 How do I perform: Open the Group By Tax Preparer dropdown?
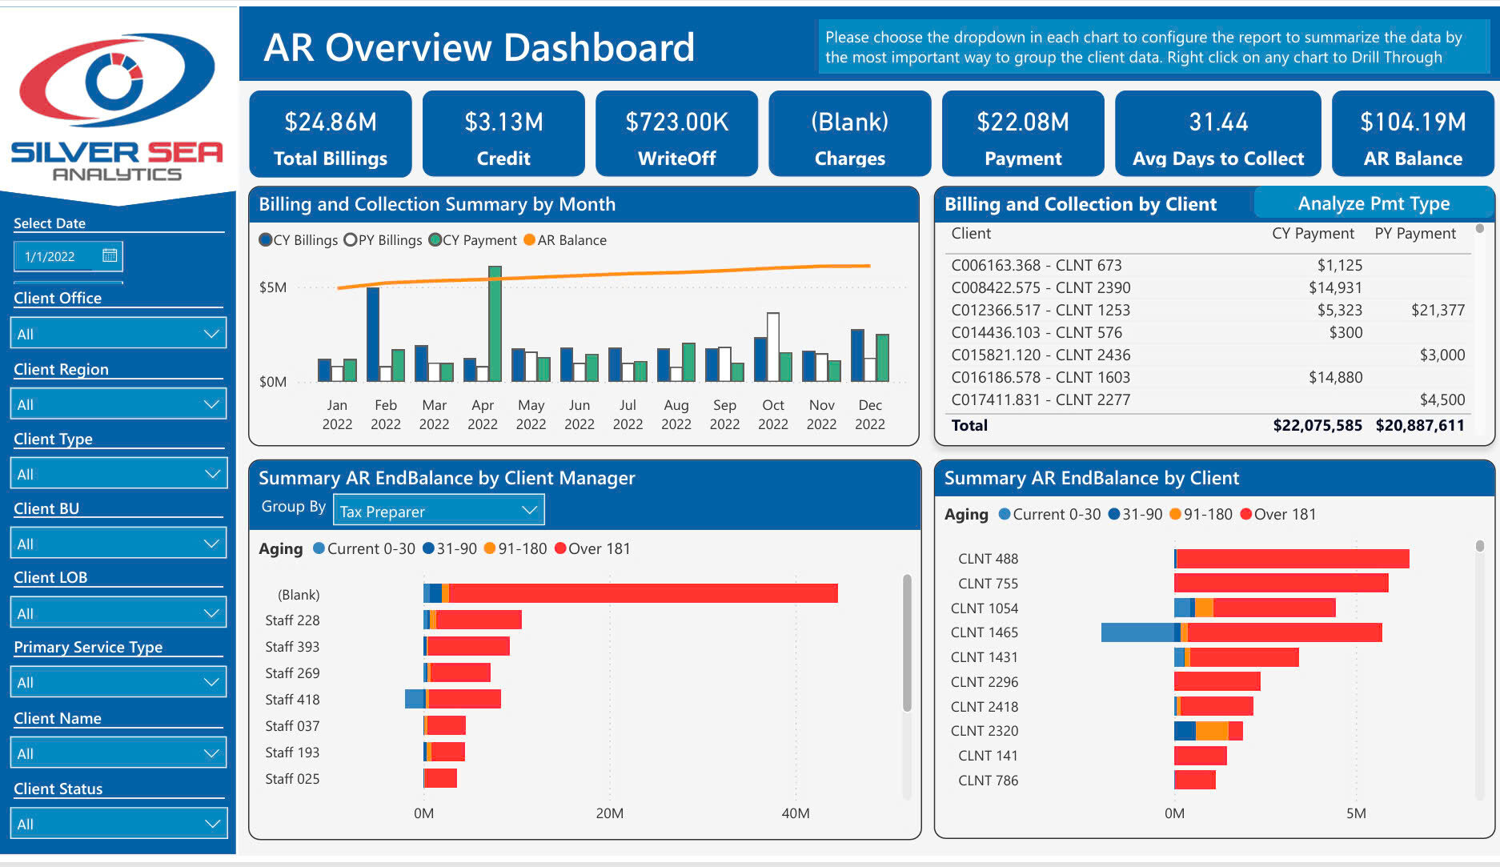click(x=439, y=509)
